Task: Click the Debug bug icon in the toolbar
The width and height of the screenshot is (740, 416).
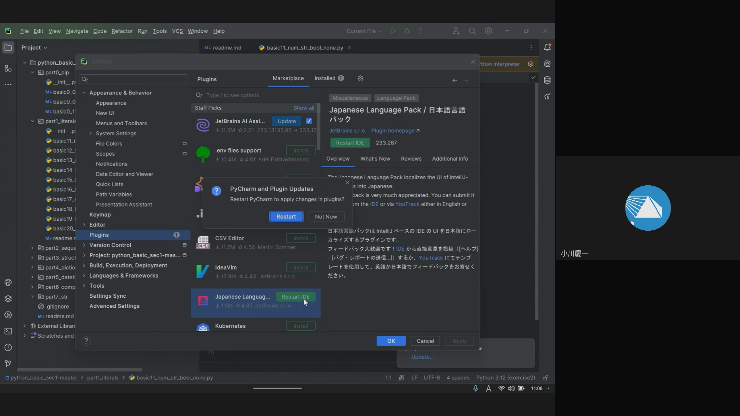Action: [x=407, y=31]
